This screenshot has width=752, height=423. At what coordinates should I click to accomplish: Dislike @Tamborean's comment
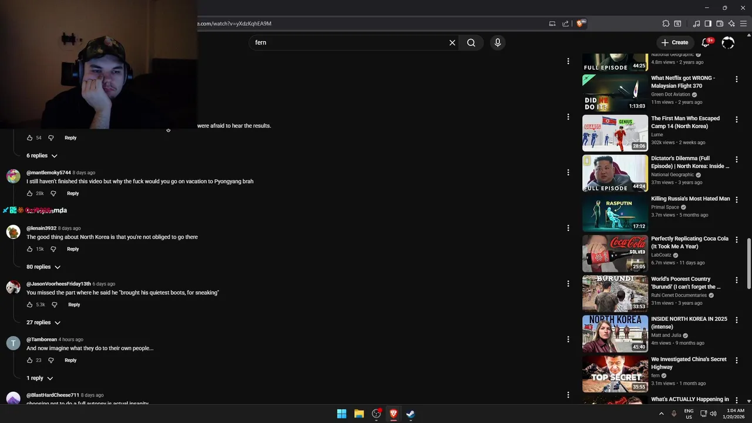51,360
